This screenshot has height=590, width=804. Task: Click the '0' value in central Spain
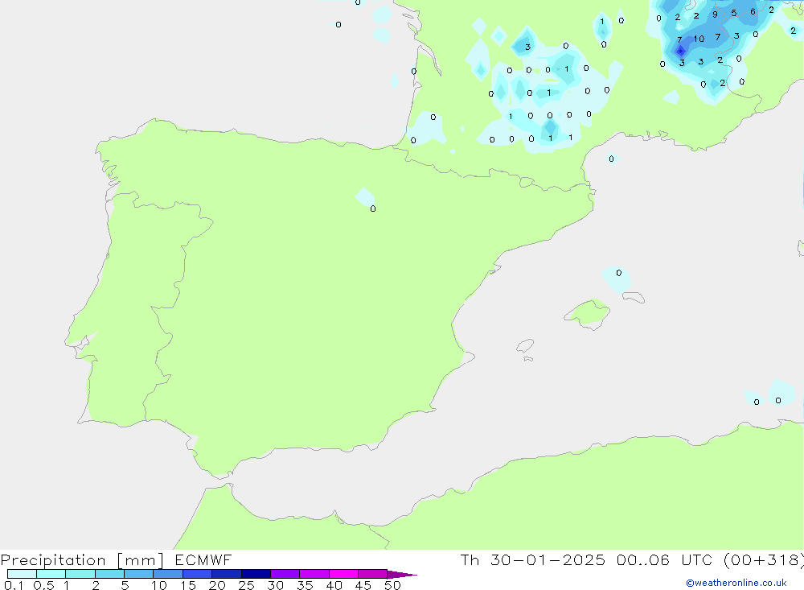click(373, 208)
